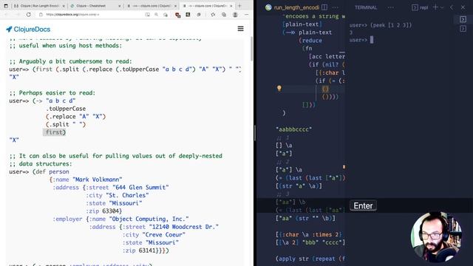The width and height of the screenshot is (473, 266).
Task: Open reader view icon in address bar
Action: pyautogui.click(x=148, y=15)
